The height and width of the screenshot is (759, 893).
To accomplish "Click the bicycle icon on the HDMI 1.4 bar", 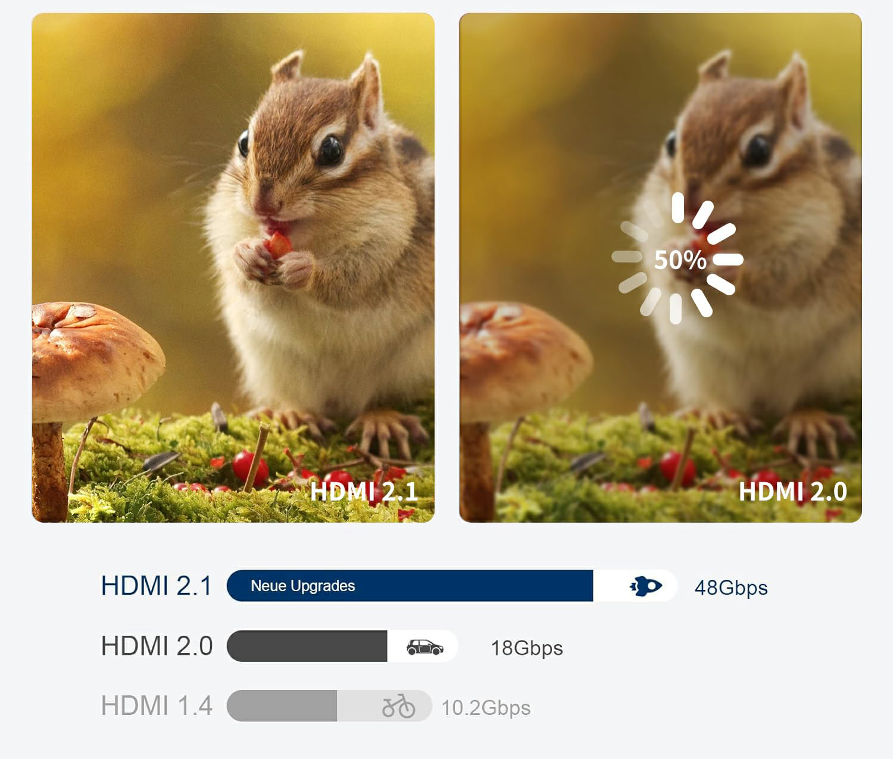I will click(x=398, y=706).
